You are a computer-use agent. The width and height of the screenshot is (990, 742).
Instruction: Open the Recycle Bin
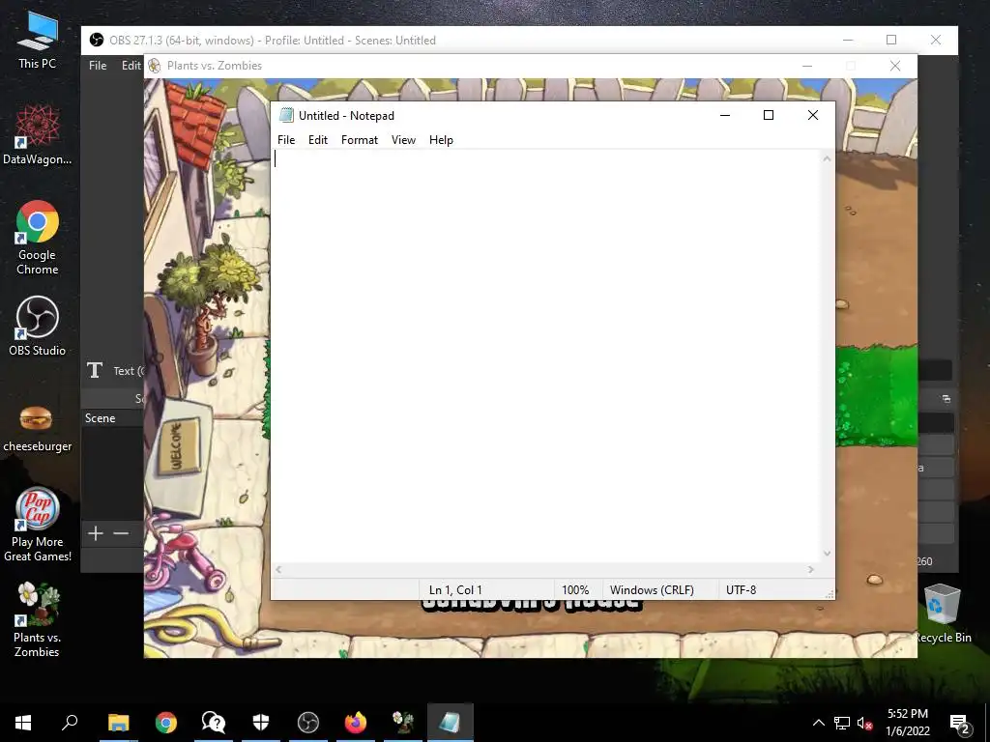[x=942, y=614]
